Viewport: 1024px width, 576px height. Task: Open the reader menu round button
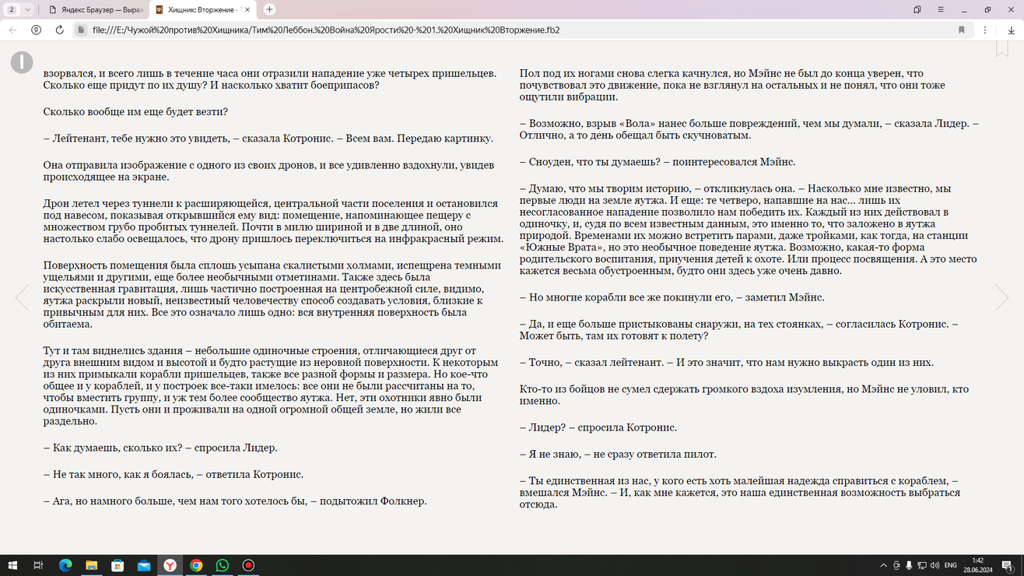click(x=22, y=62)
